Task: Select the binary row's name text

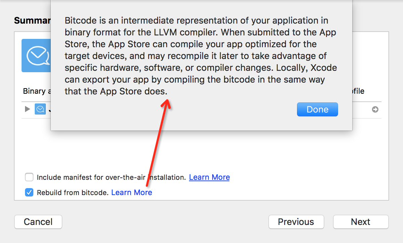Action: point(50,109)
